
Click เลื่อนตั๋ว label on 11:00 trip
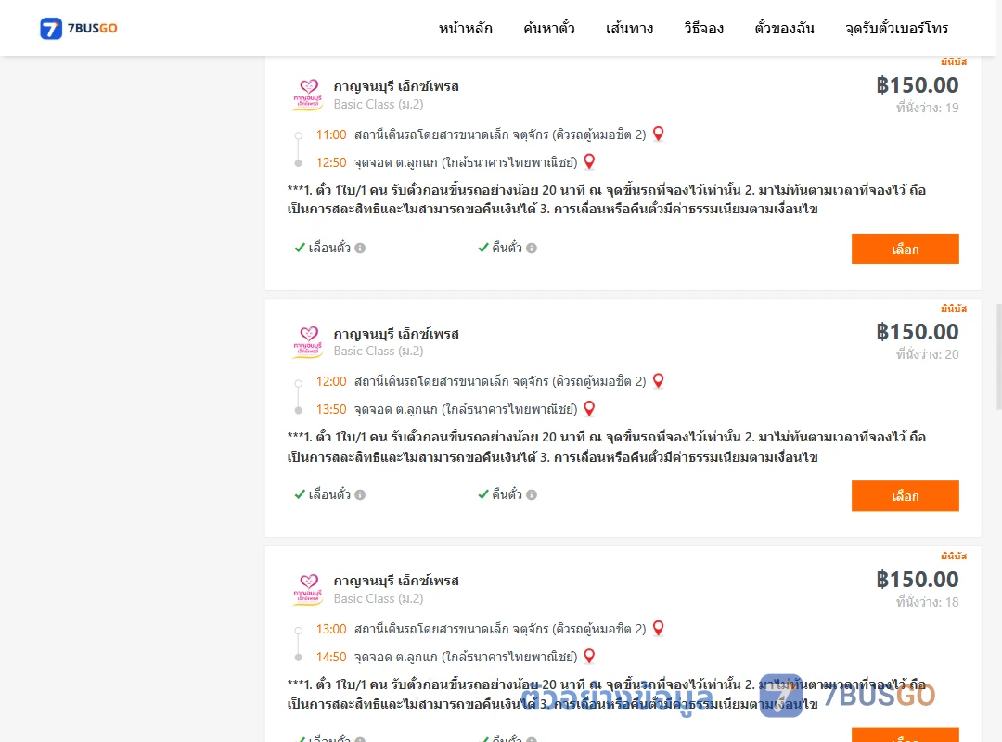(329, 248)
